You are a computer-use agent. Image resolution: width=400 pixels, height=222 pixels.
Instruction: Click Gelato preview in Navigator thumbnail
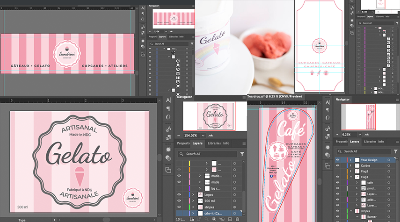click(216, 116)
